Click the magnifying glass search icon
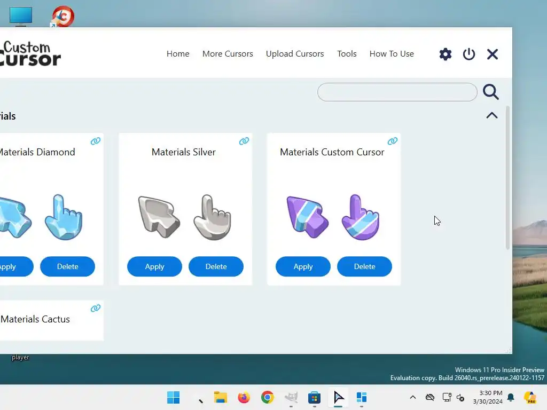547x410 pixels. [490, 92]
